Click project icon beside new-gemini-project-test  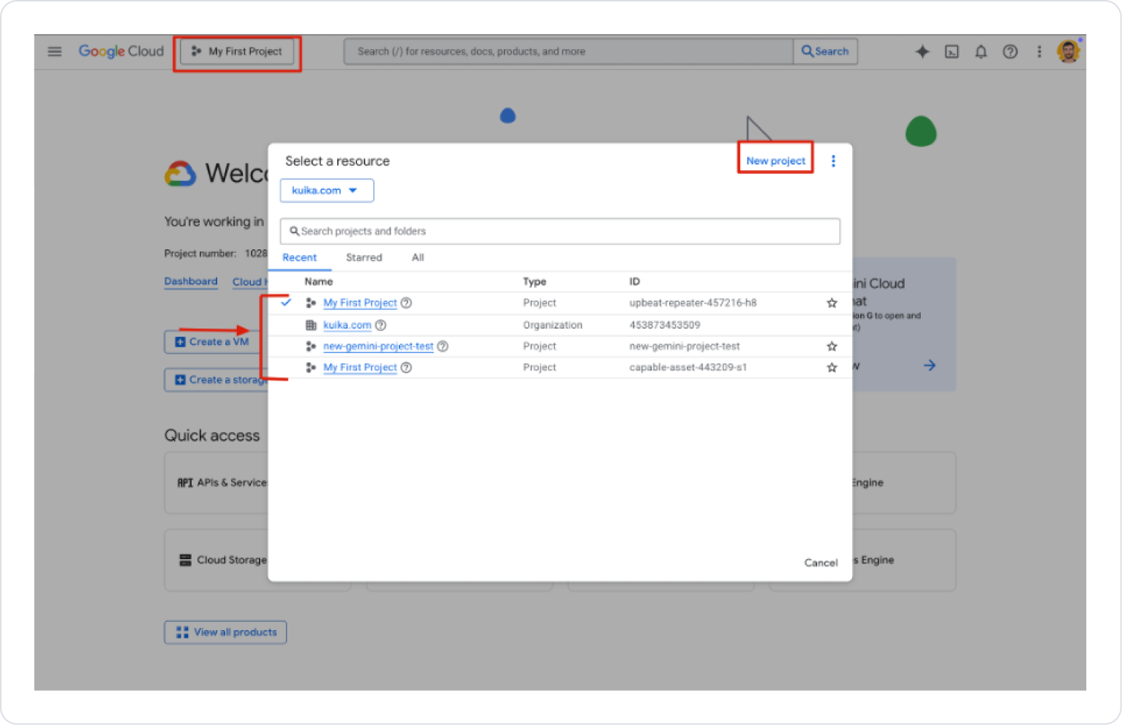coord(311,346)
